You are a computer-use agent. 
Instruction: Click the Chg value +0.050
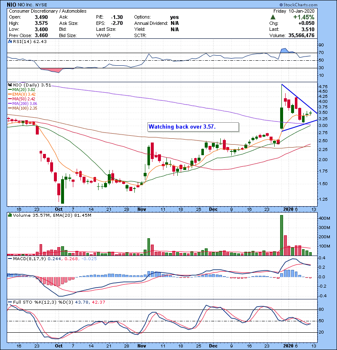[x=306, y=23]
